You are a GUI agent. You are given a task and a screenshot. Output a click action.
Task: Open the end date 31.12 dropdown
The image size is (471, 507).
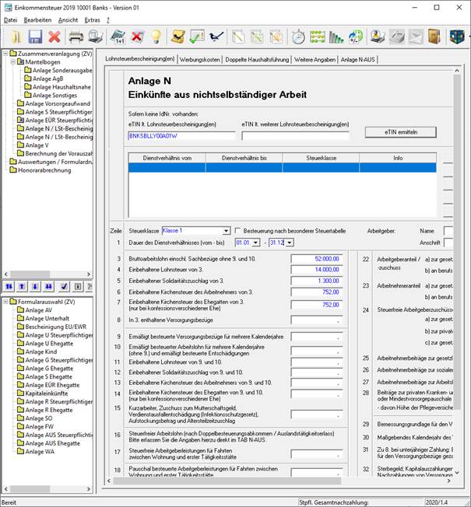tap(290, 243)
